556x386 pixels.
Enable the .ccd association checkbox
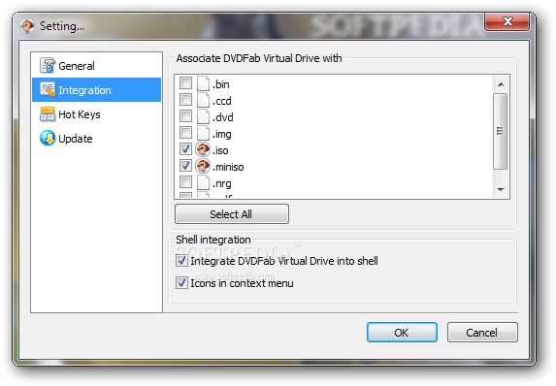pyautogui.click(x=185, y=100)
